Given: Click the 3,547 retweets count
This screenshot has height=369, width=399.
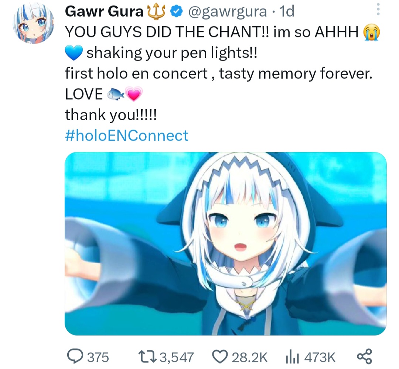Looking at the screenshot, I should coord(177,357).
